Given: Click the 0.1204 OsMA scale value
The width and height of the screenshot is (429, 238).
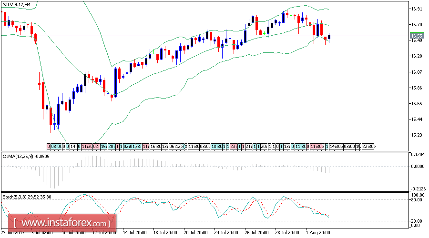Looking at the screenshot, I should tap(418, 154).
